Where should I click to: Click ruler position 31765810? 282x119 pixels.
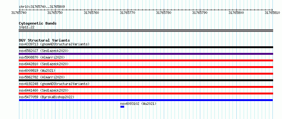[272, 13]
